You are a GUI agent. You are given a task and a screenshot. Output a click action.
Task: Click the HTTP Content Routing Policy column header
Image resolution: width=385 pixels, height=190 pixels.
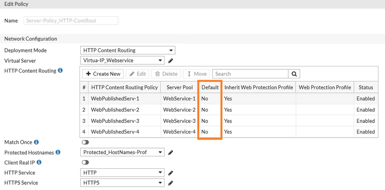[125, 88]
